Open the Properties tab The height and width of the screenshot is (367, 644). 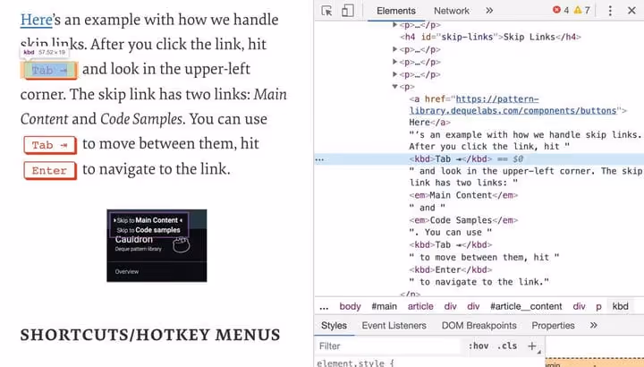click(553, 326)
